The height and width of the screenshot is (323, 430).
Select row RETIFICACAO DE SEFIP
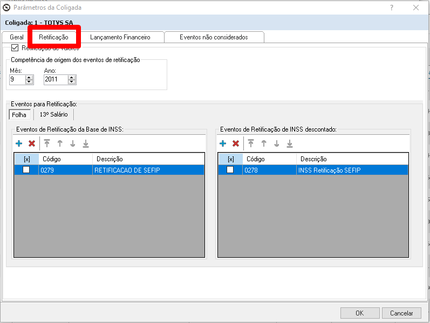(110, 170)
